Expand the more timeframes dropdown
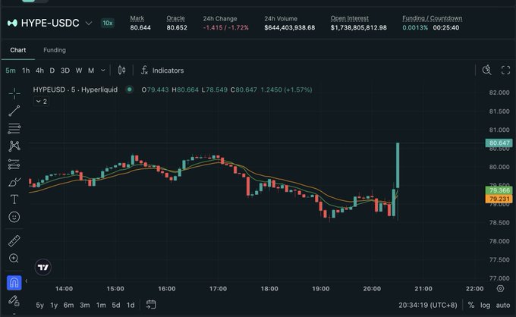The width and height of the screenshot is (516, 317). 103,71
